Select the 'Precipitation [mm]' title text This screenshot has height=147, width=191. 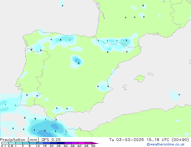point(20,140)
